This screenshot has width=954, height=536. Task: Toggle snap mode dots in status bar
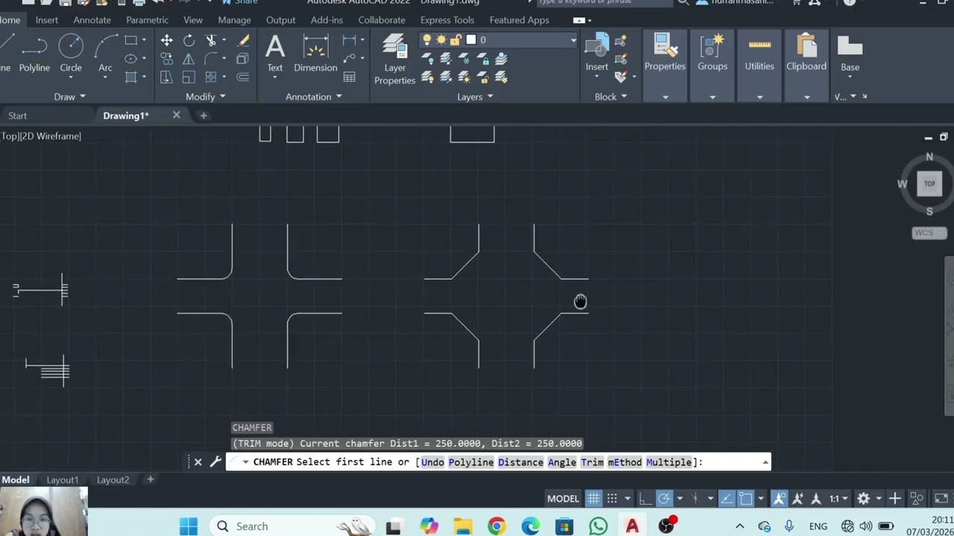[612, 498]
